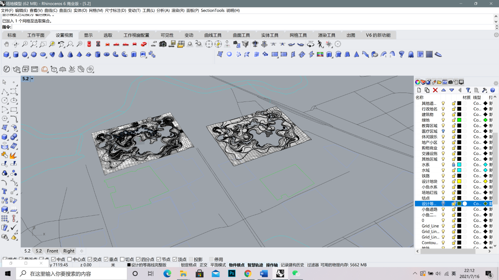Viewport: 499px width, 280px height.
Task: Toggle the 四分点 osnap checkbox
Action: [x=138, y=259]
